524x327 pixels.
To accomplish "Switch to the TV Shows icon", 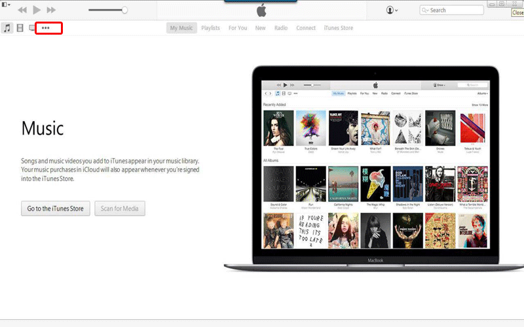I will click(31, 28).
